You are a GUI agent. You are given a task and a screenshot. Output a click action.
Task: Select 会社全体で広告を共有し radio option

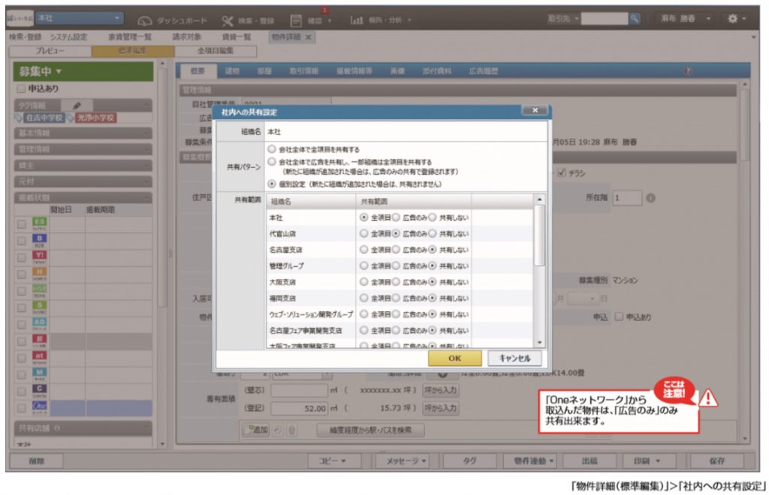(x=272, y=161)
